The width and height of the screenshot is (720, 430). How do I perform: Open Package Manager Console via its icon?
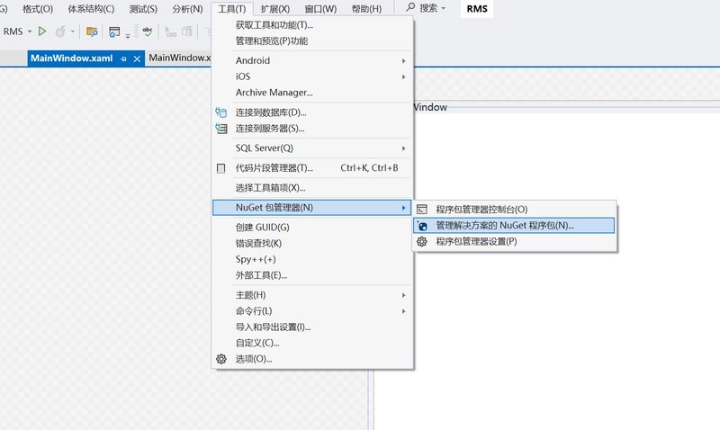click(421, 209)
